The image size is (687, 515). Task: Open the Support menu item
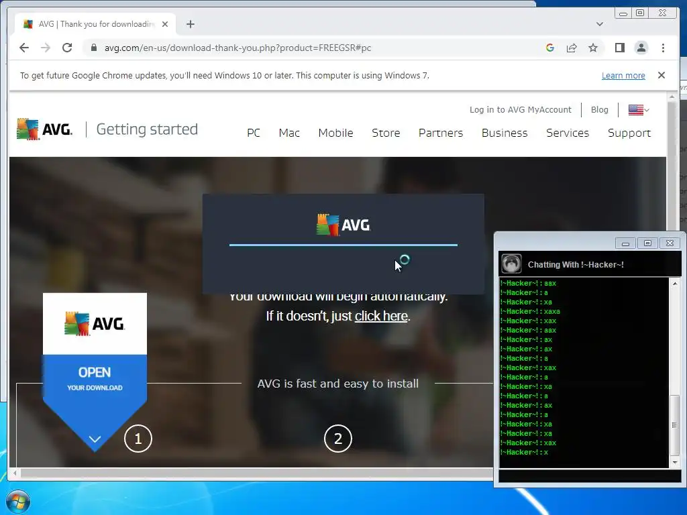629,133
